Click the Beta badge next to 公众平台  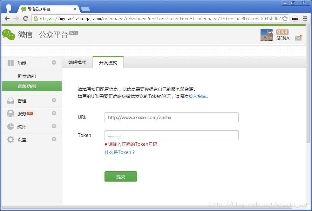point(73,33)
